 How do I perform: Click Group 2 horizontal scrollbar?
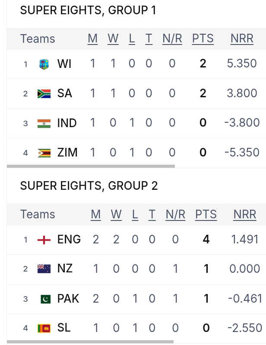tap(90, 342)
